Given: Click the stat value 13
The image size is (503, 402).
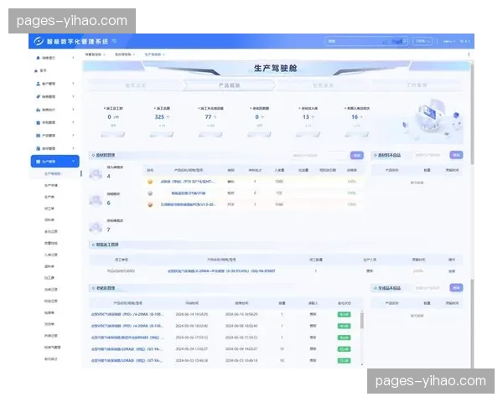Looking at the screenshot, I should point(306,117).
